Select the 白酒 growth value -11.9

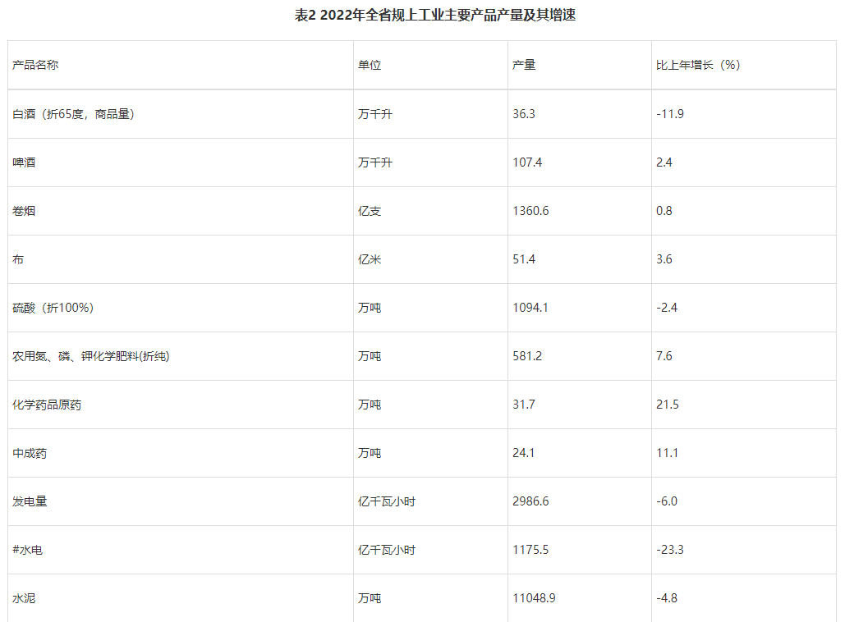pos(670,114)
